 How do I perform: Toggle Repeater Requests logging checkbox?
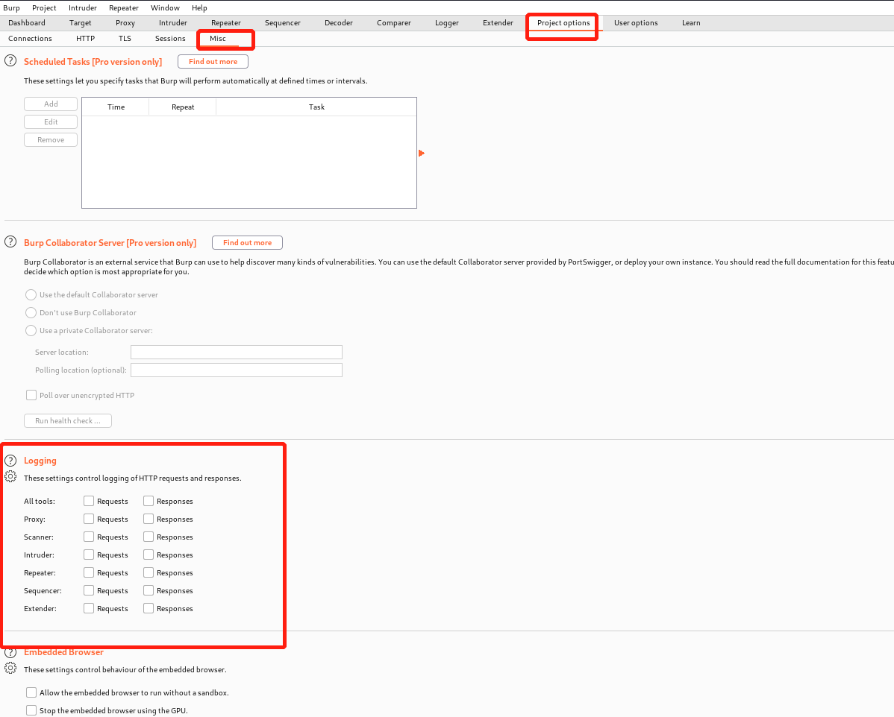(88, 572)
